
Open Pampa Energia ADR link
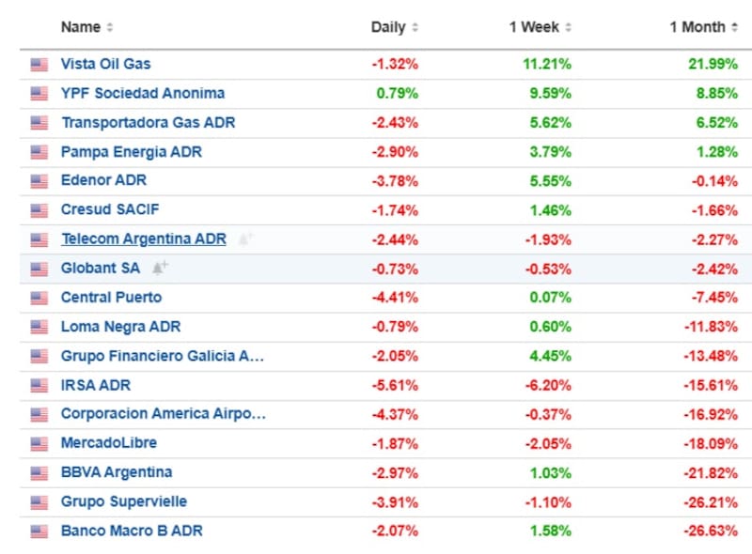tap(132, 151)
